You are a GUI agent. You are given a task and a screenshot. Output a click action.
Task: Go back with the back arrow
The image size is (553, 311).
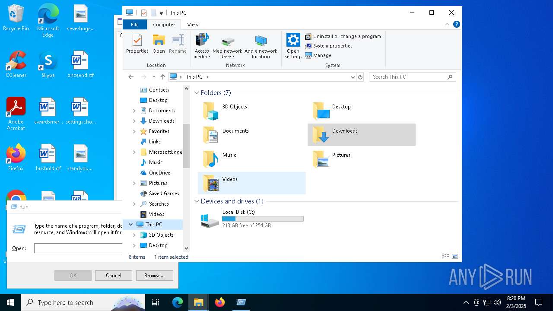click(131, 77)
